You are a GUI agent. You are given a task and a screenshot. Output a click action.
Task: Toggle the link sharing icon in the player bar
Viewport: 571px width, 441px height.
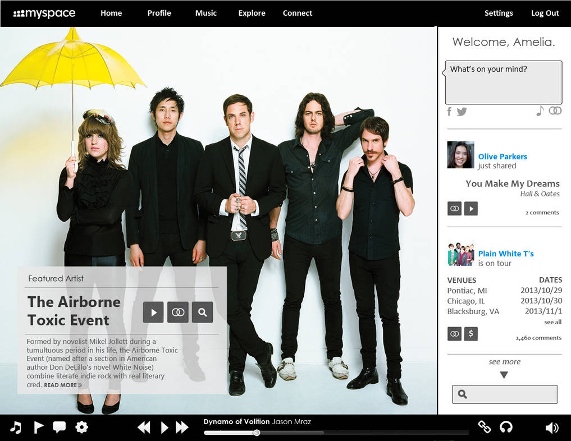coord(484,427)
